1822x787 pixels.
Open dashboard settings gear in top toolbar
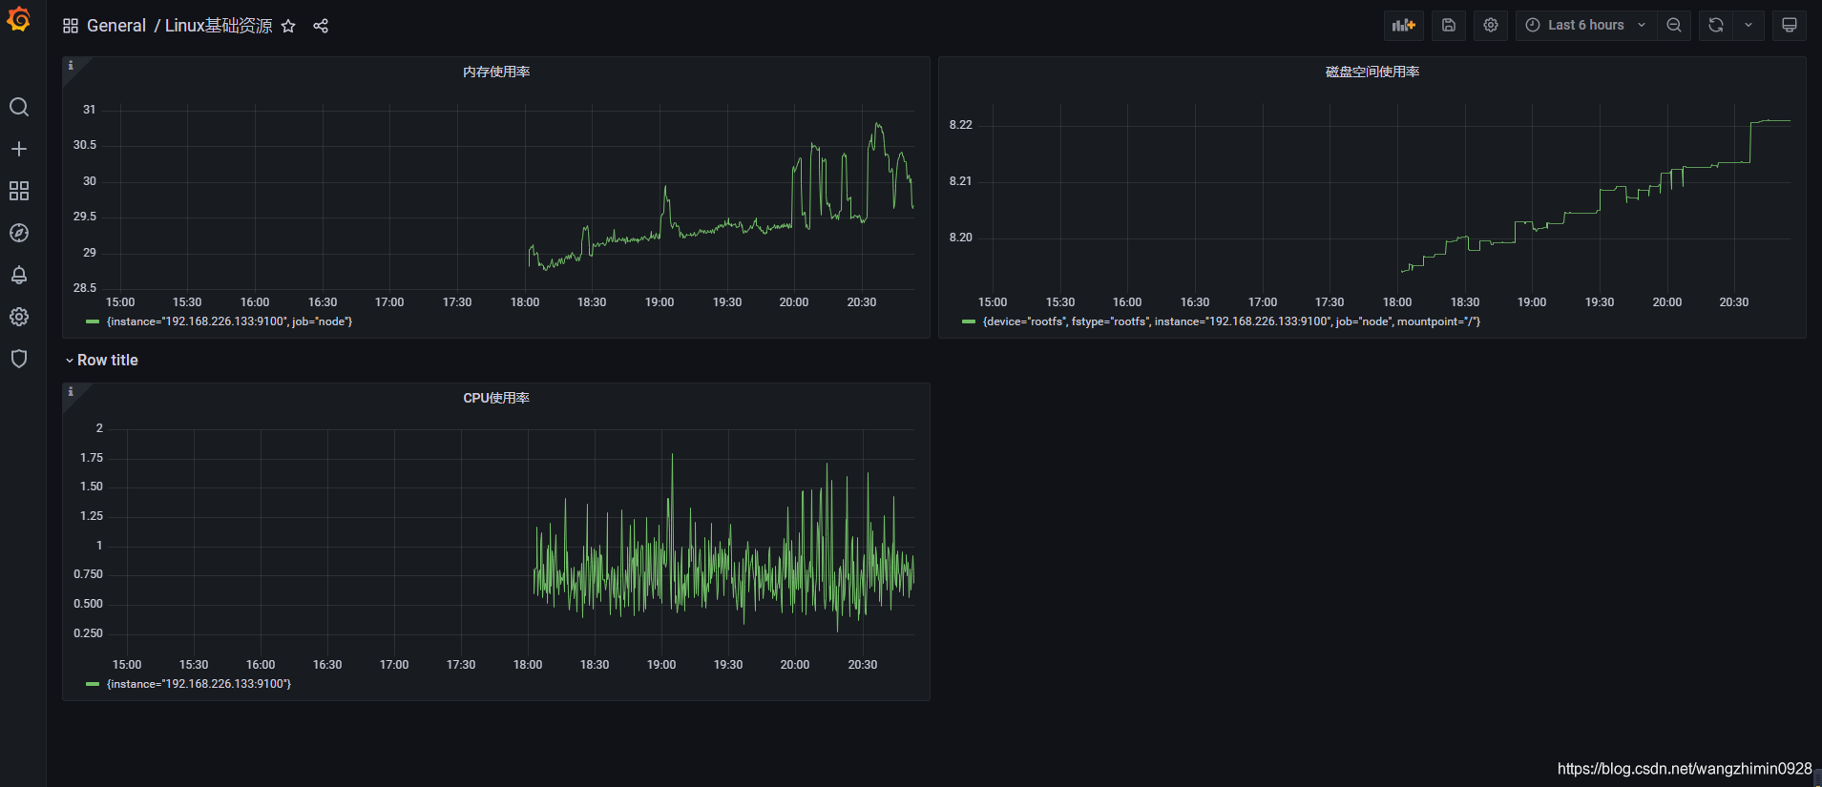point(1491,26)
